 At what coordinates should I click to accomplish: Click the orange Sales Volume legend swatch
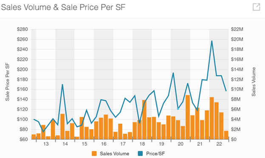[x=94, y=154]
